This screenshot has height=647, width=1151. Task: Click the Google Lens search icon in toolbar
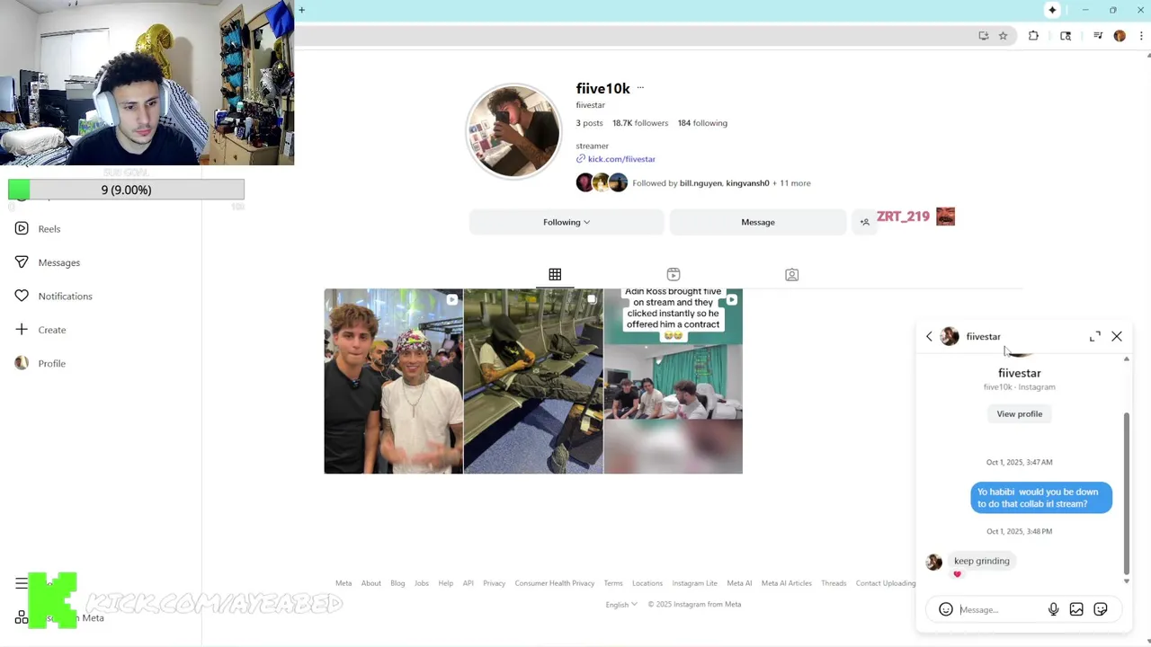(x=1066, y=36)
